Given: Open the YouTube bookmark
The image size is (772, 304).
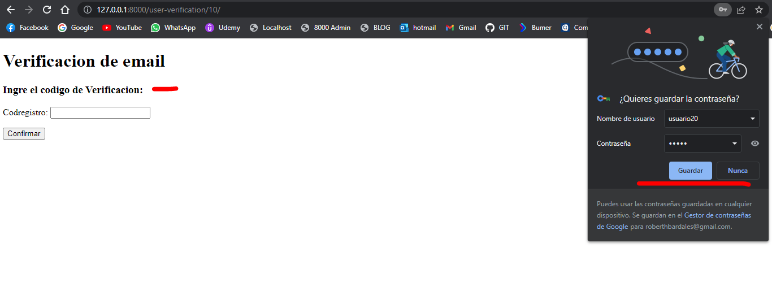Looking at the screenshot, I should tap(122, 28).
